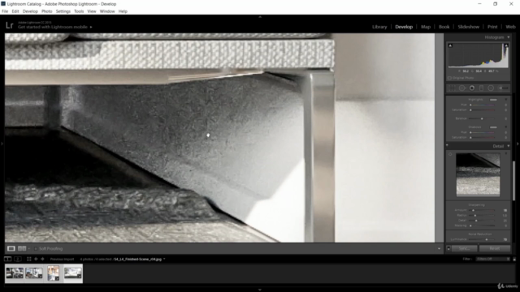Screen dimensions: 520x292
Task: Open the Photo menu
Action: [47, 11]
